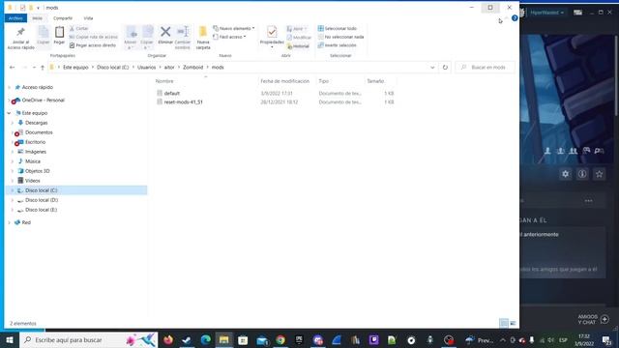The image size is (619, 348).
Task: Click Cambiar nombre in ribbon
Action: (183, 38)
